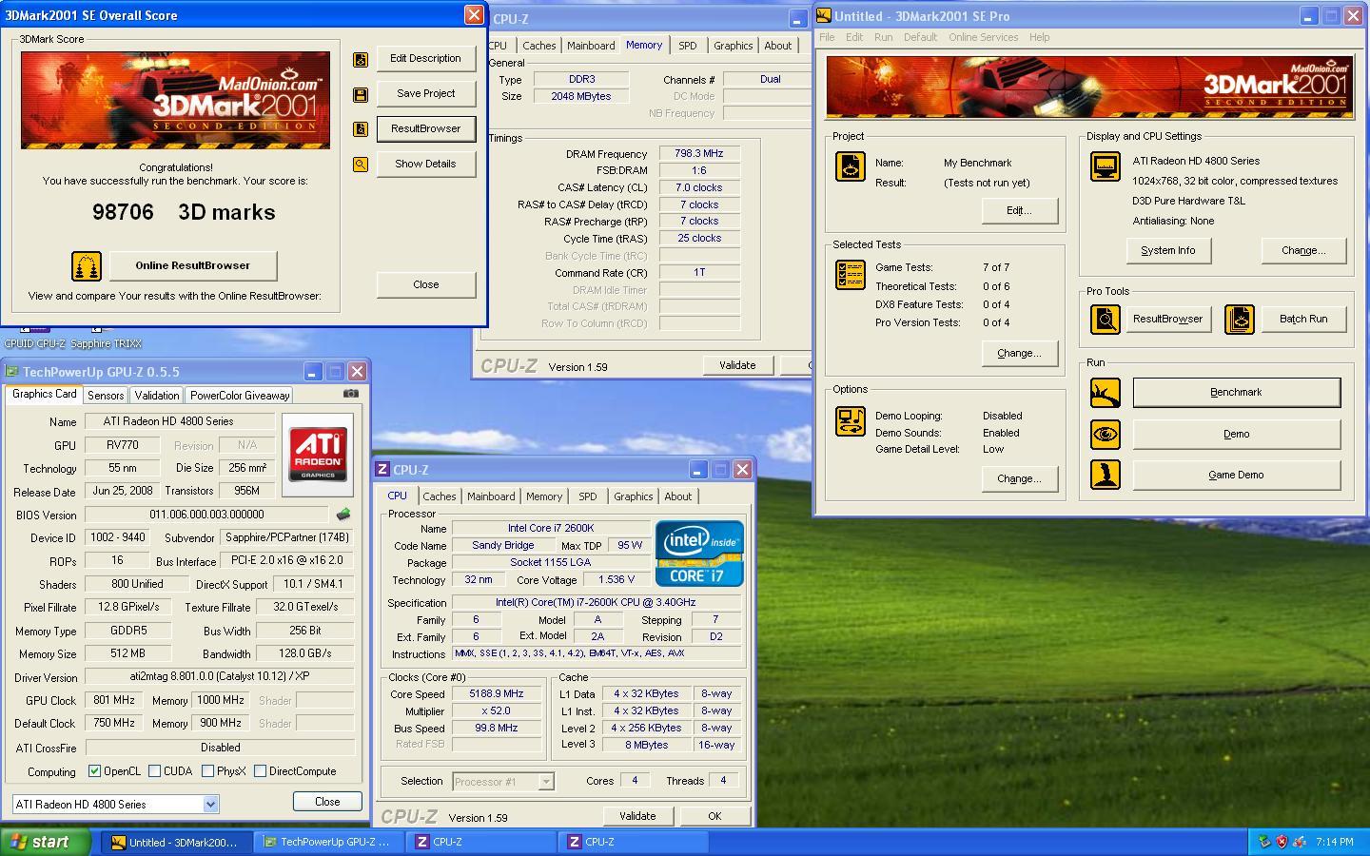Image resolution: width=1370 pixels, height=856 pixels.
Task: Click the Pro Tools ResultBrowser magnifier icon
Action: [x=1105, y=320]
